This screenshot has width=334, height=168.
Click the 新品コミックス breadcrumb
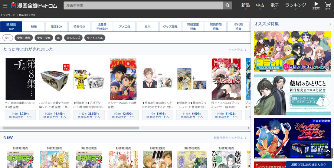click(x=27, y=15)
